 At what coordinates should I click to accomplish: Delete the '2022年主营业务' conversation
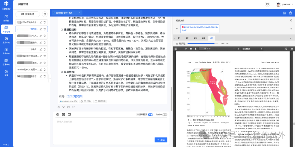point(45,56)
